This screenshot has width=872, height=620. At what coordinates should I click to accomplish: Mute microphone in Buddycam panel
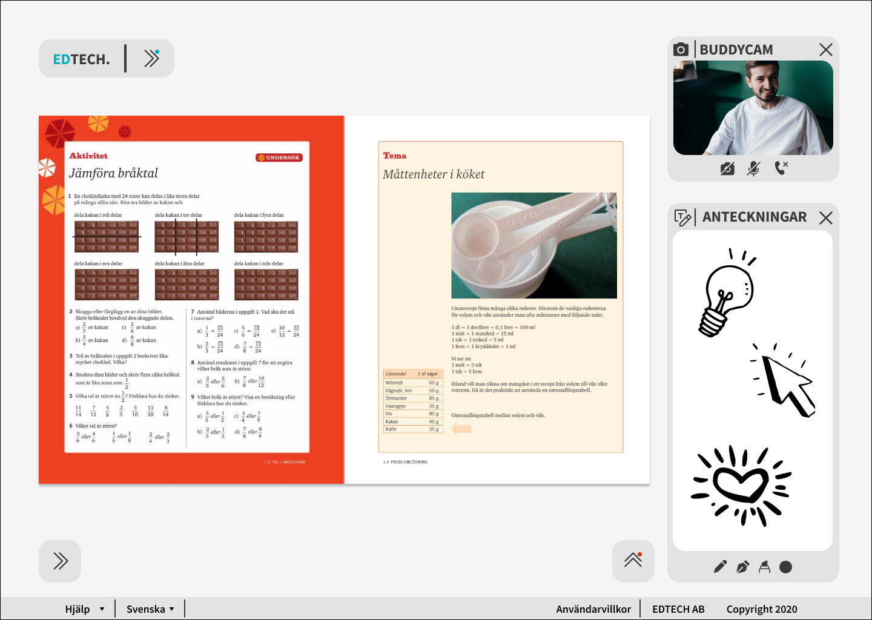753,169
